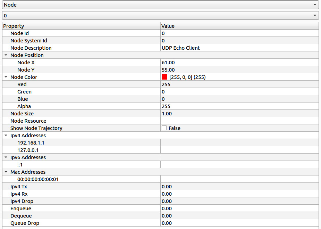The width and height of the screenshot is (321, 229).
Task: Select the [255, 0, 0] (255) color text
Action: (187, 77)
